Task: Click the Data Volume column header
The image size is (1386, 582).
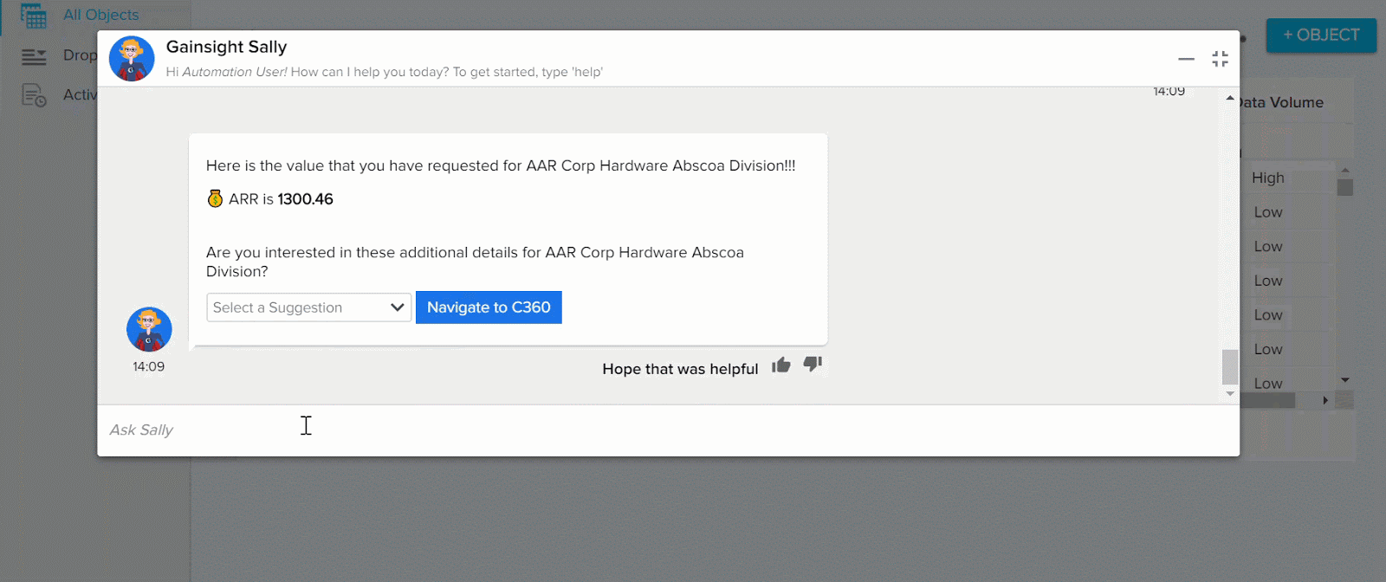Action: click(x=1281, y=102)
